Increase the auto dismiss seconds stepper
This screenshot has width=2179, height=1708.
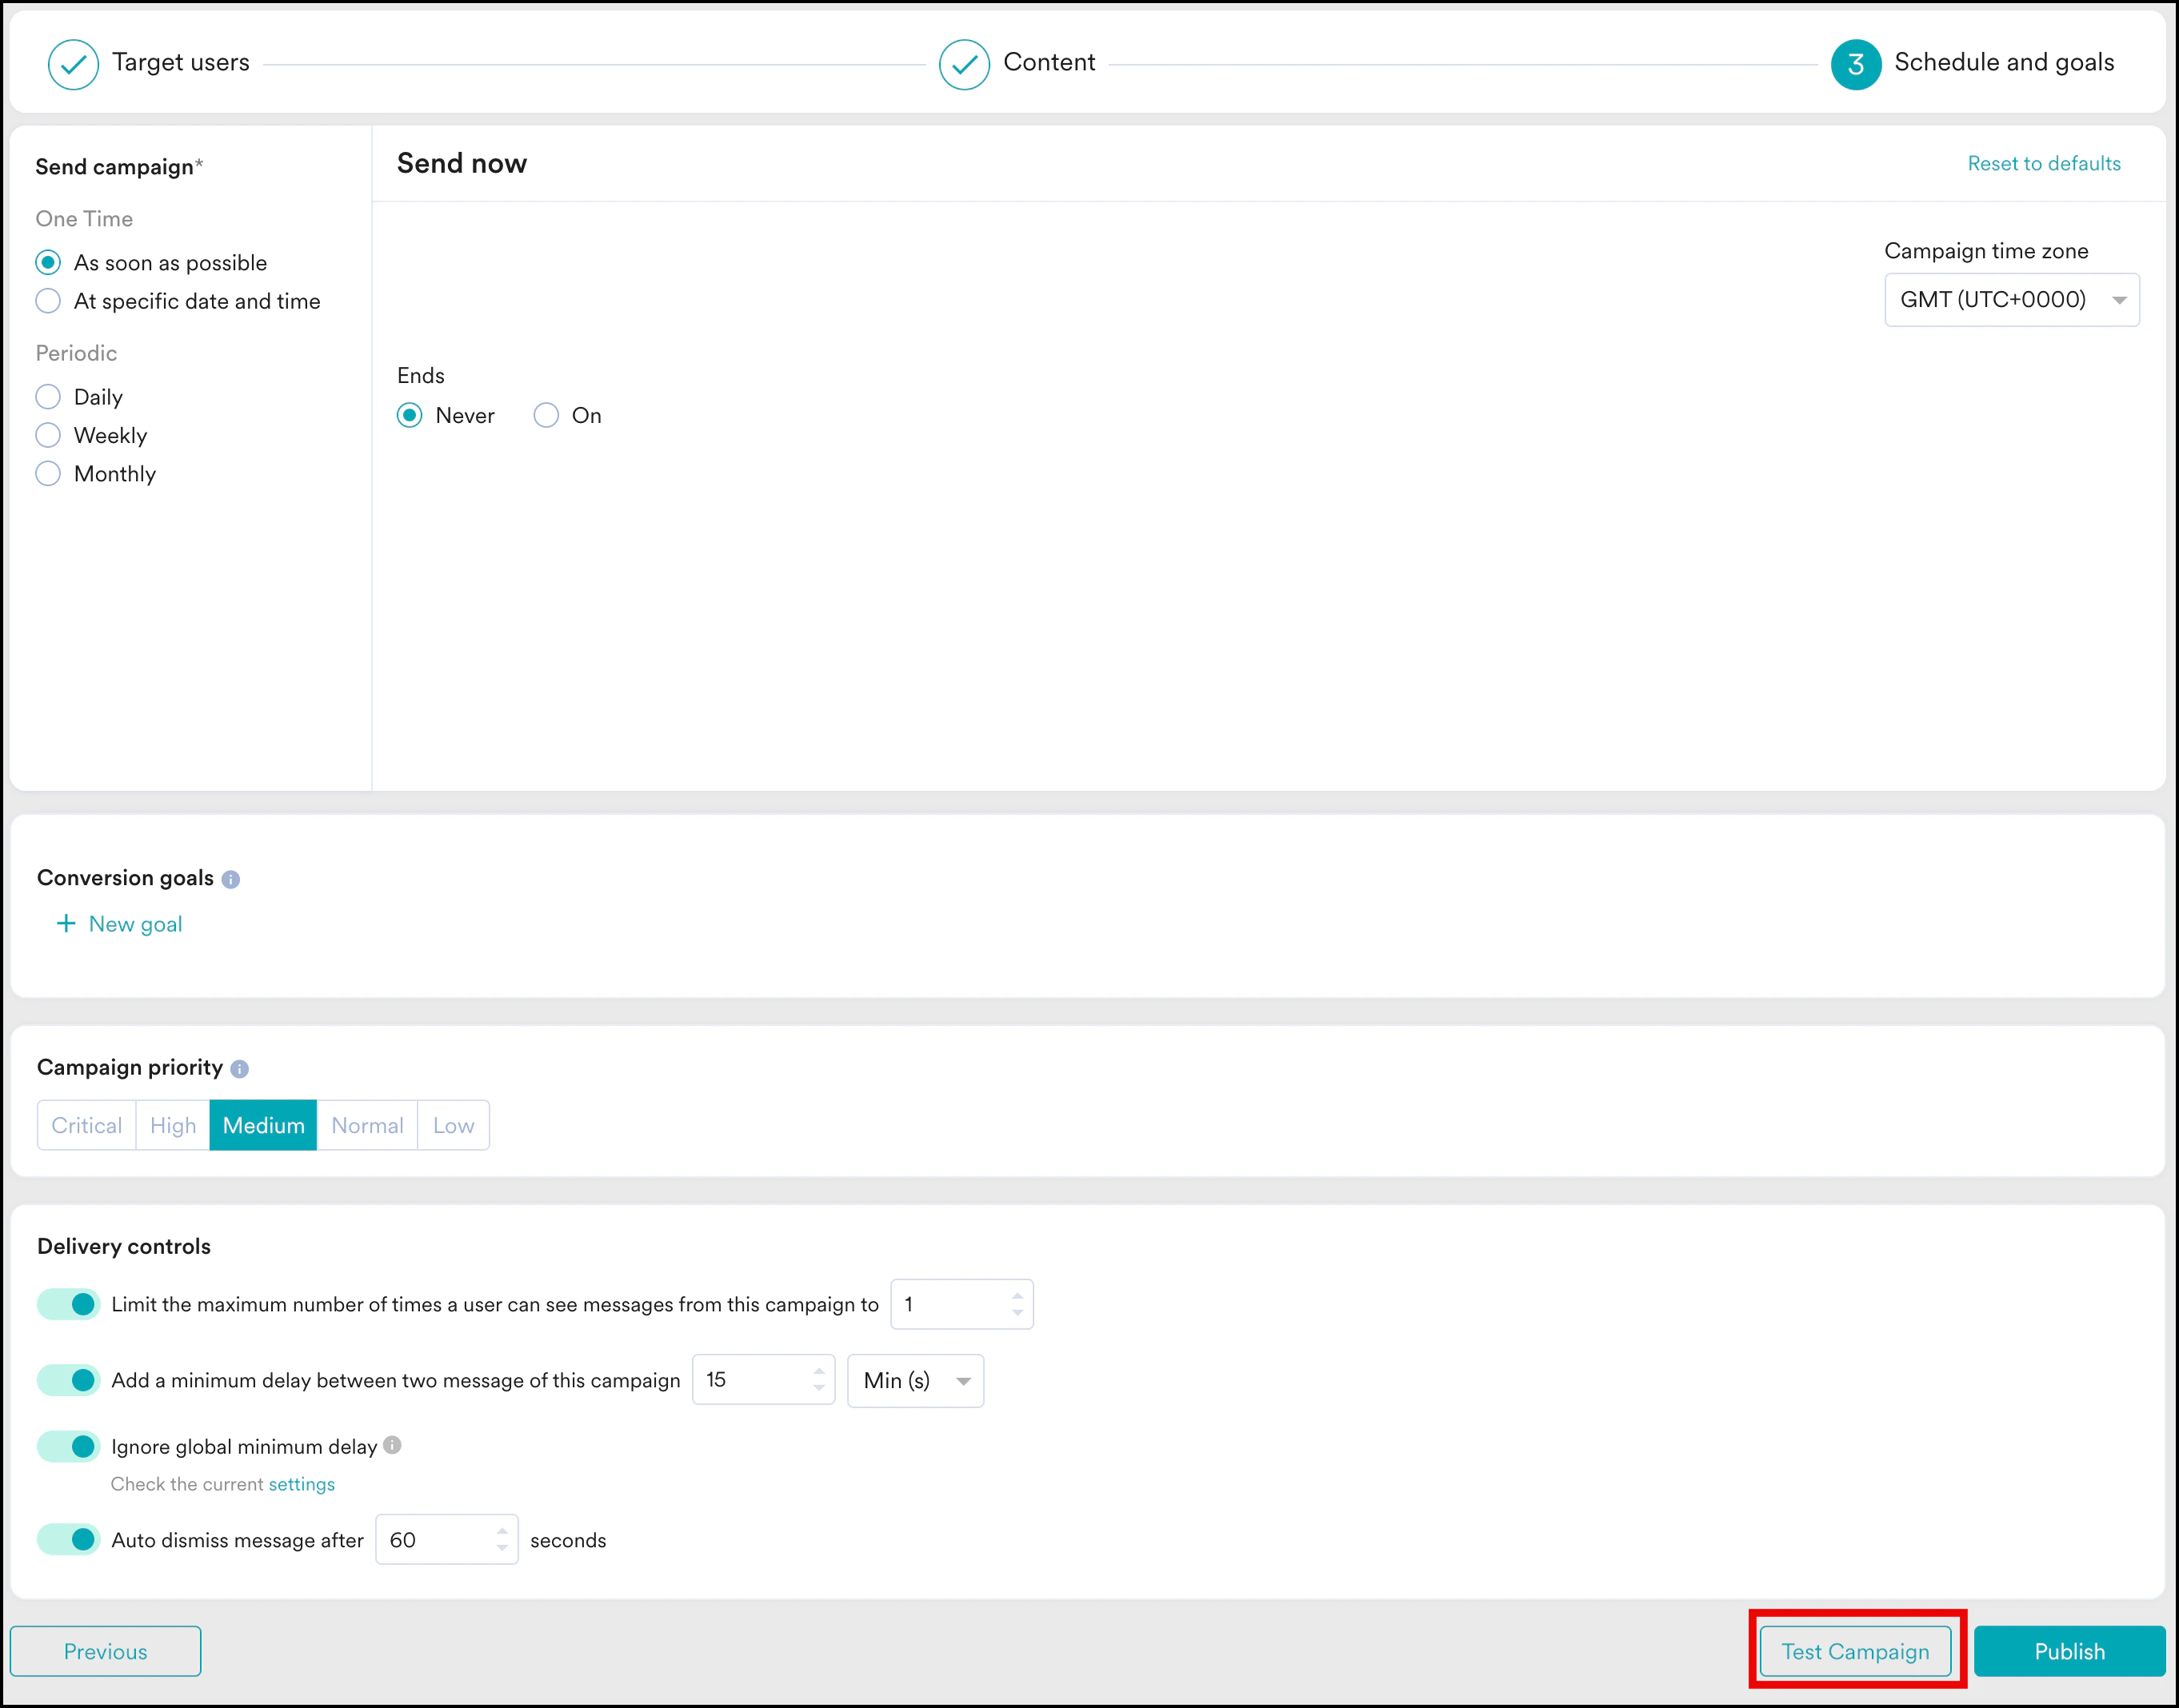click(x=502, y=1531)
